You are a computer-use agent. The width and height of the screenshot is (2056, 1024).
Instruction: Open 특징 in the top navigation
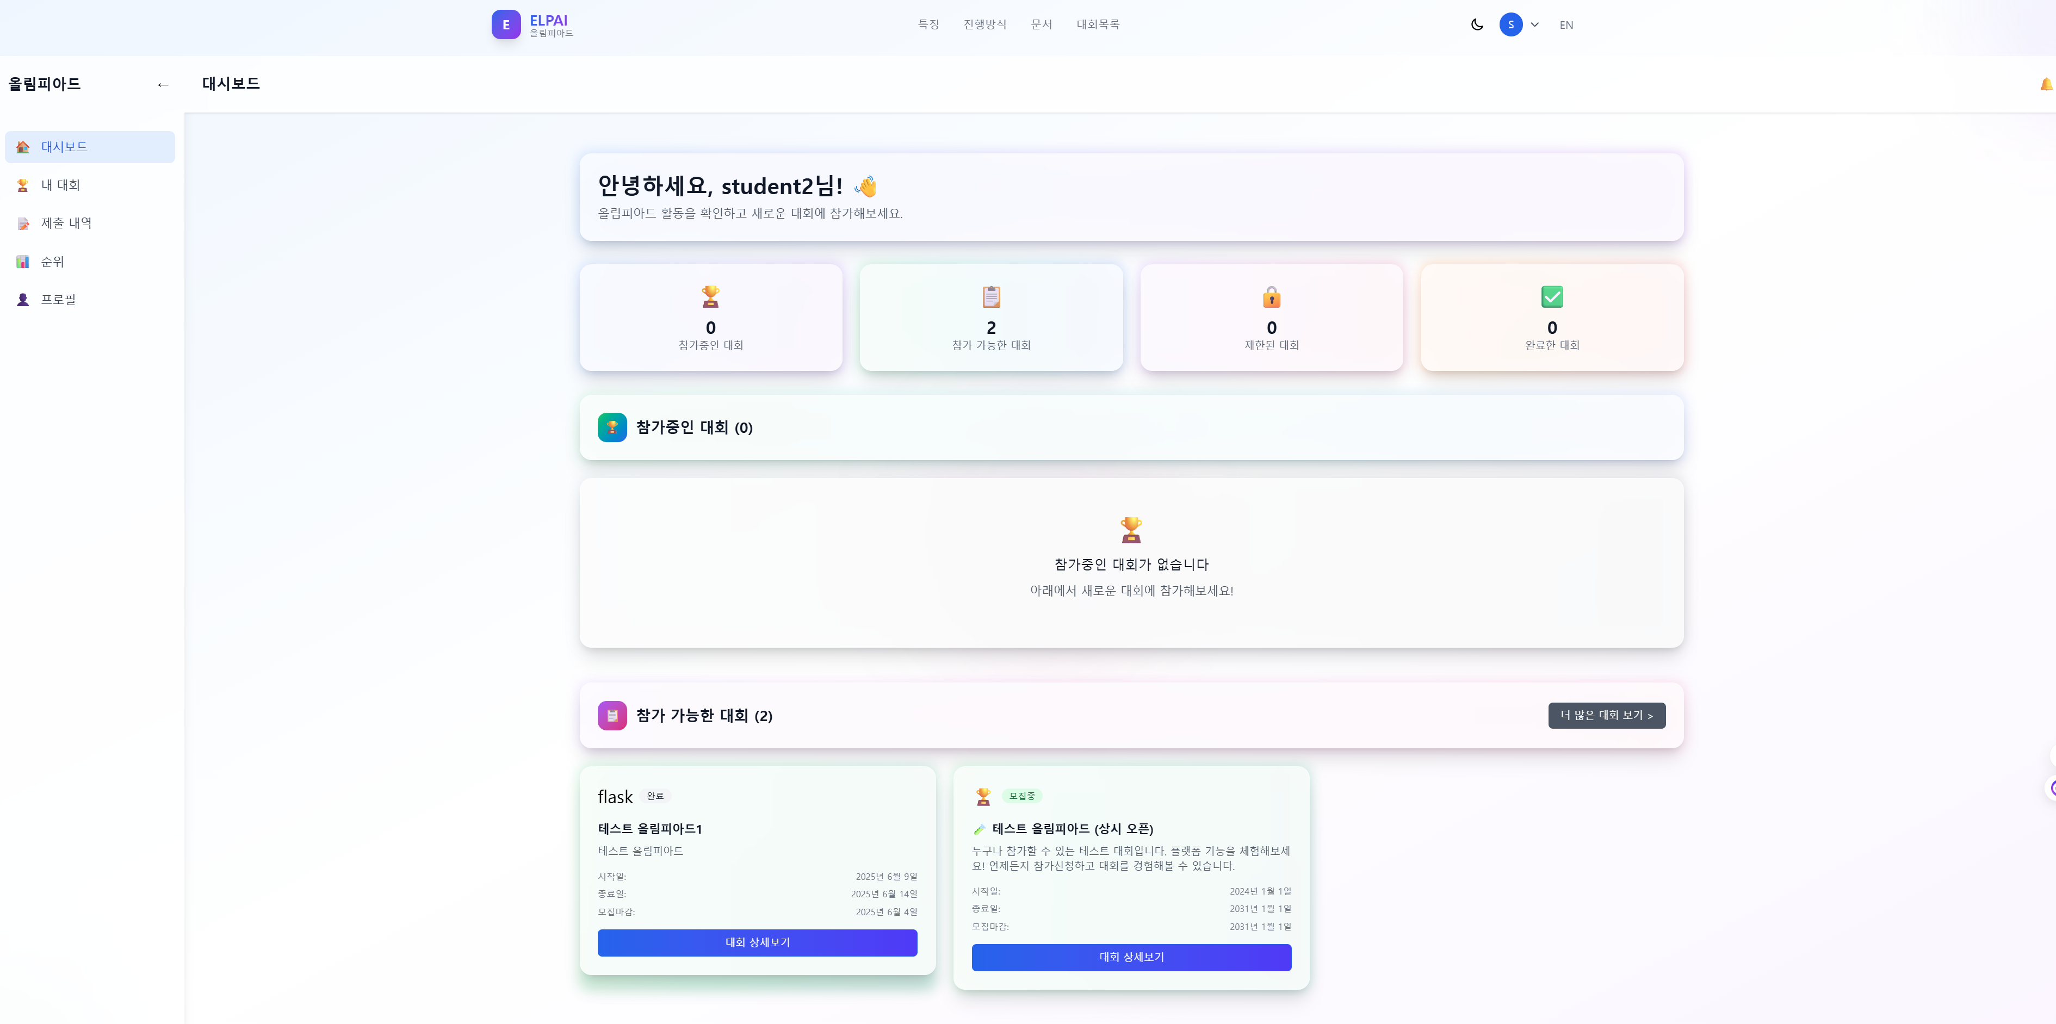(928, 24)
